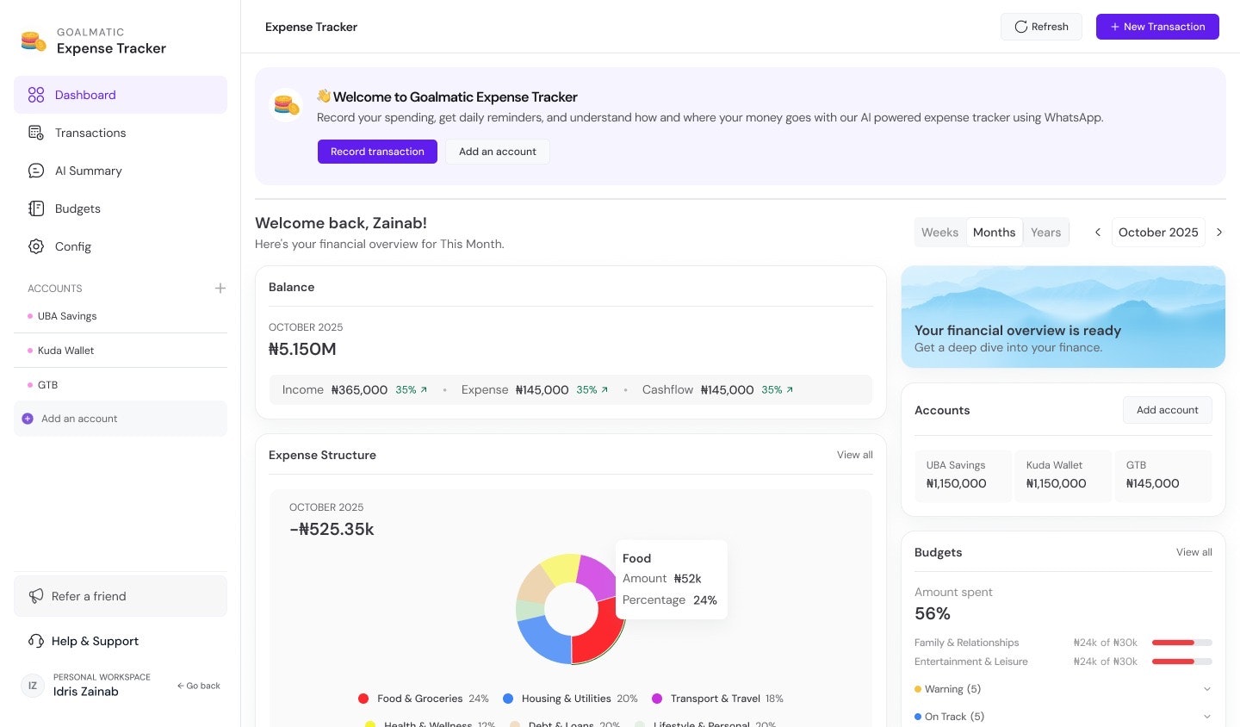The height and width of the screenshot is (727, 1240).
Task: Switch the period toggle to Weeks
Action: coord(939,232)
